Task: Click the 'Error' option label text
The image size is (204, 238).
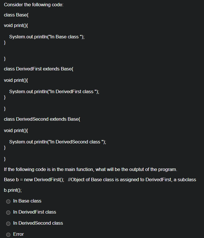Action: (18, 234)
